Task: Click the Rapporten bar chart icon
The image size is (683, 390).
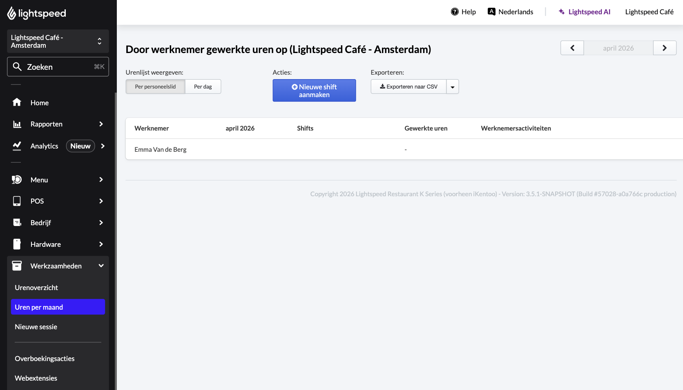Action: coord(17,124)
